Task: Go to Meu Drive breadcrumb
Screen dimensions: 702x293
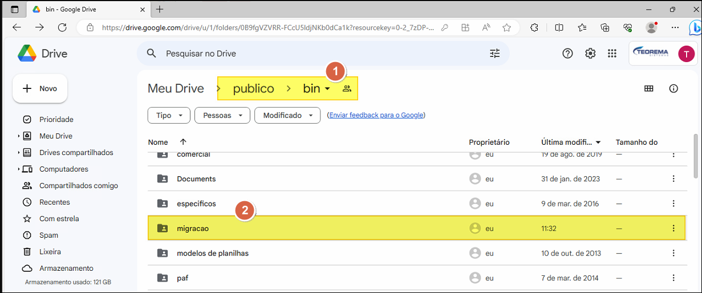Action: pyautogui.click(x=176, y=88)
